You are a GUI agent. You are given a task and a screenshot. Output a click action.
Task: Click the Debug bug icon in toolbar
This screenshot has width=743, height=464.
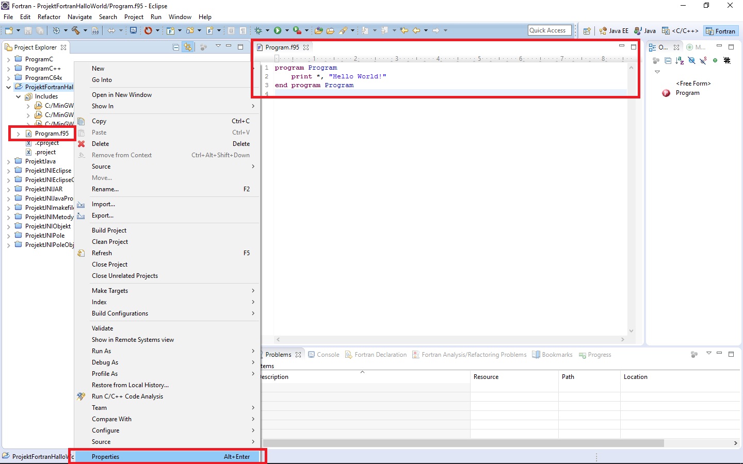pyautogui.click(x=259, y=31)
